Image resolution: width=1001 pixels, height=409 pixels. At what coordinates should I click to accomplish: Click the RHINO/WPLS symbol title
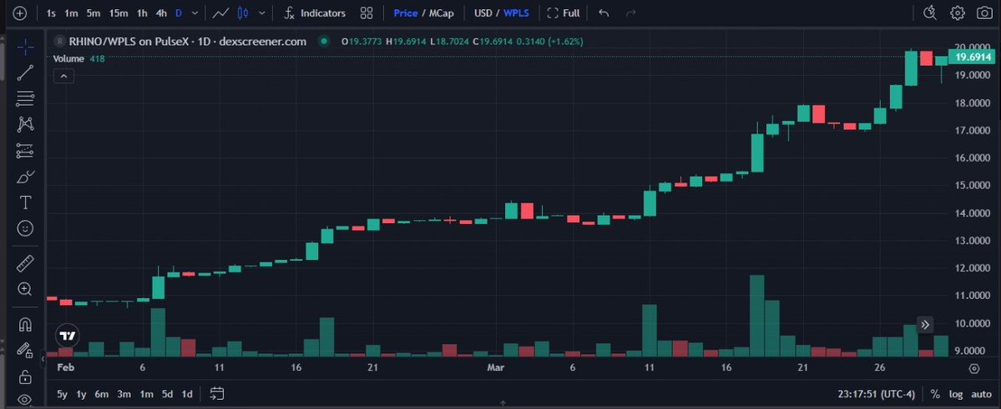pyautogui.click(x=188, y=42)
